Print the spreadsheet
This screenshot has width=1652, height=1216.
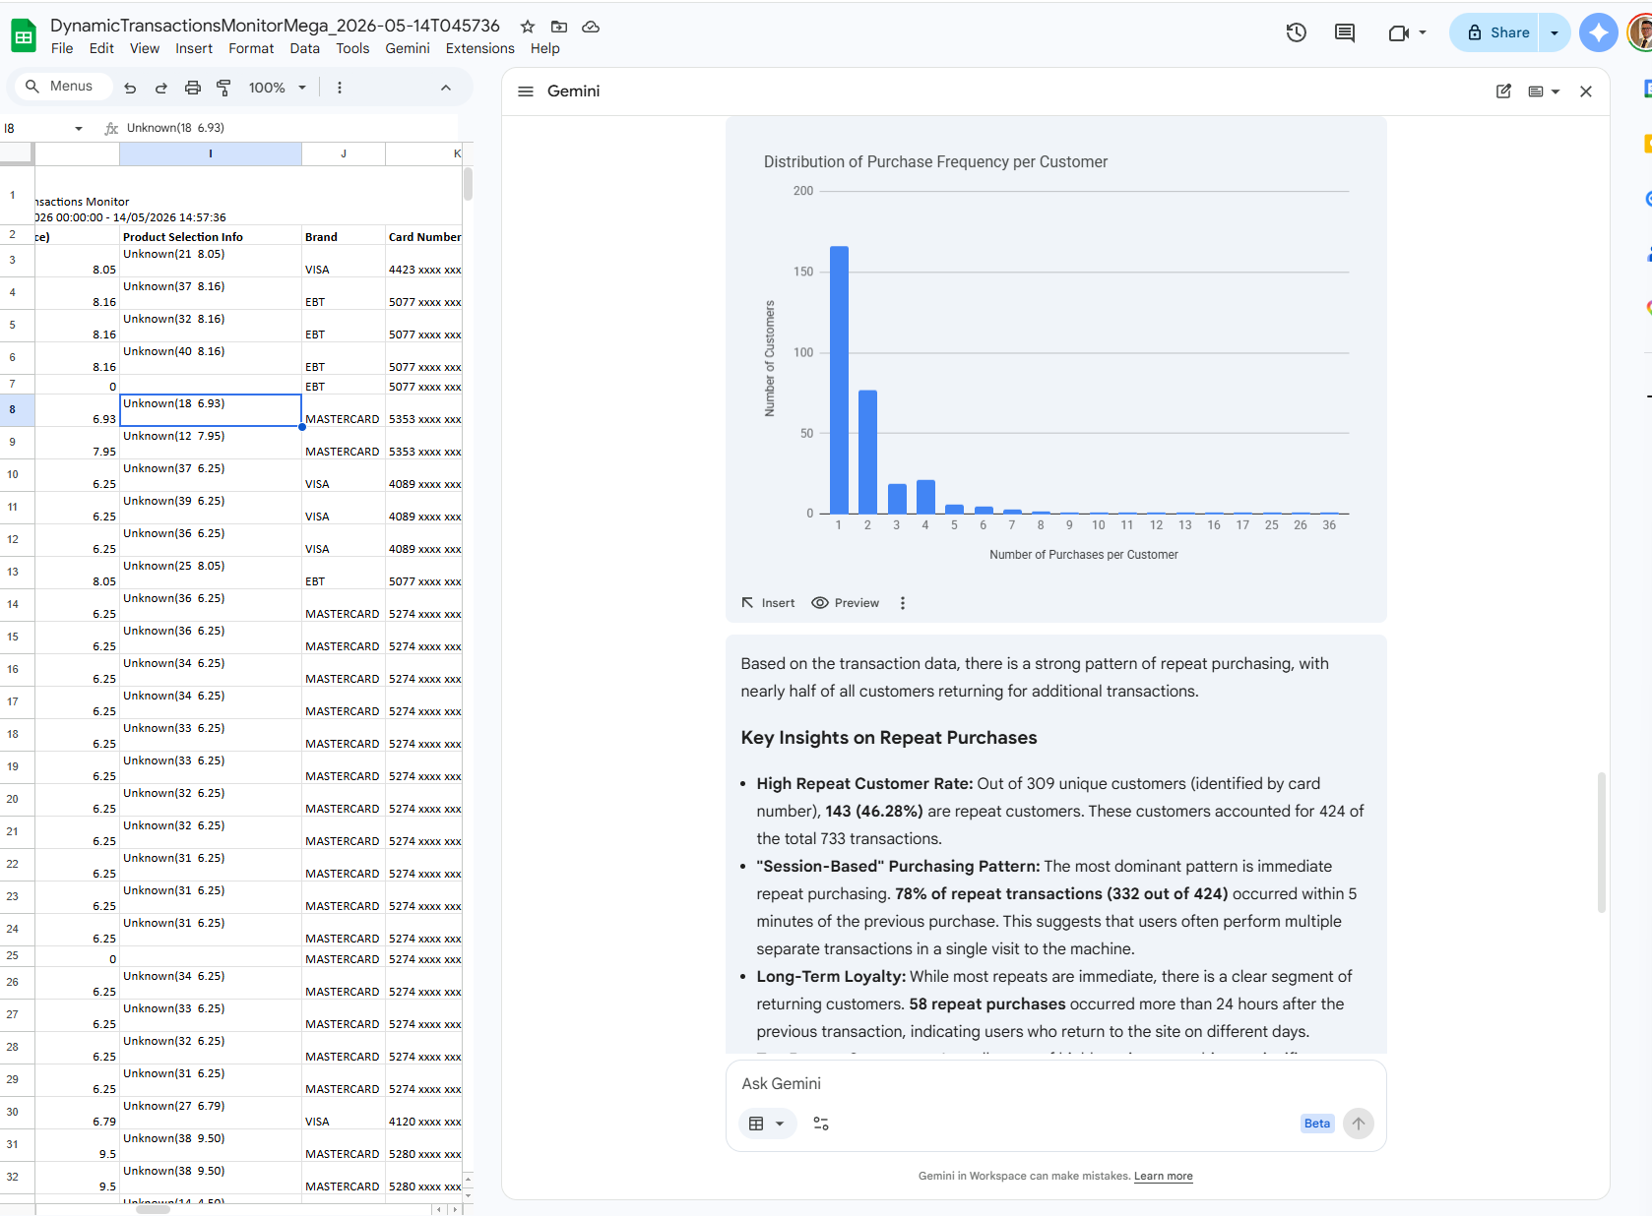pyautogui.click(x=193, y=88)
